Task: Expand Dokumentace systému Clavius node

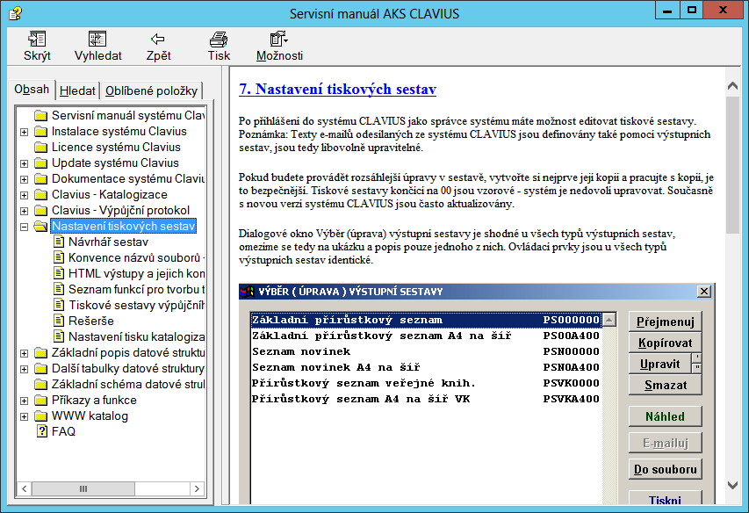Action: [x=25, y=179]
